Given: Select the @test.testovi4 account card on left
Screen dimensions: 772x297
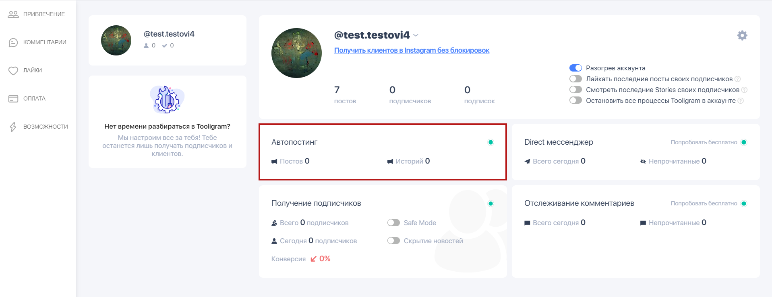Looking at the screenshot, I should click(167, 40).
